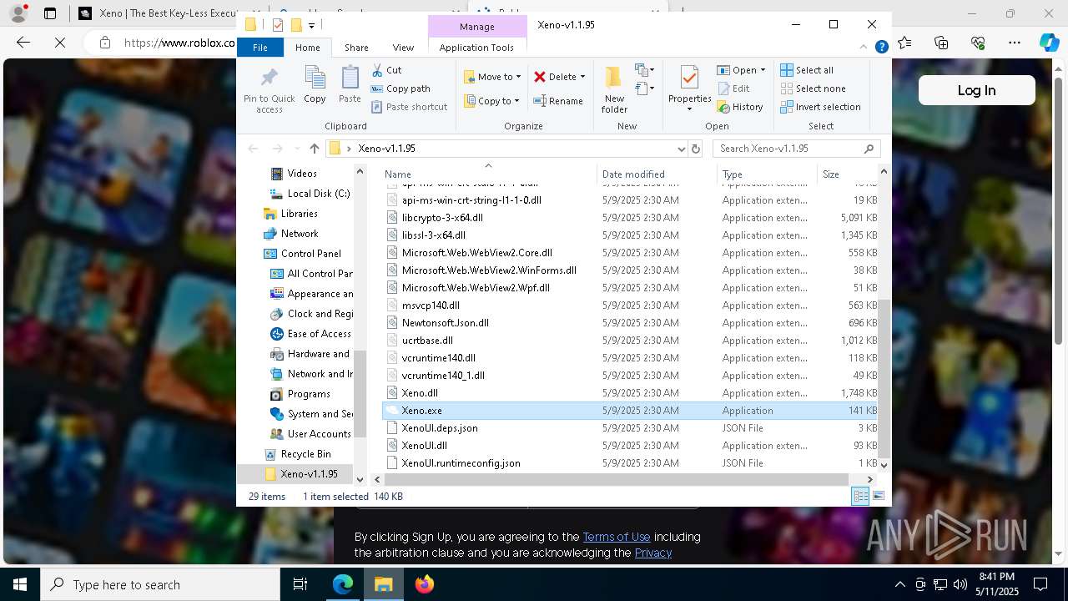Click Task View taskbar icon
This screenshot has height=601, width=1068.
tap(300, 584)
